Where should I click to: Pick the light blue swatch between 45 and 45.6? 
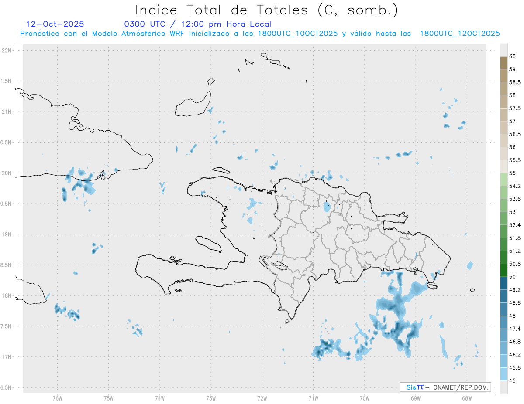click(503, 374)
